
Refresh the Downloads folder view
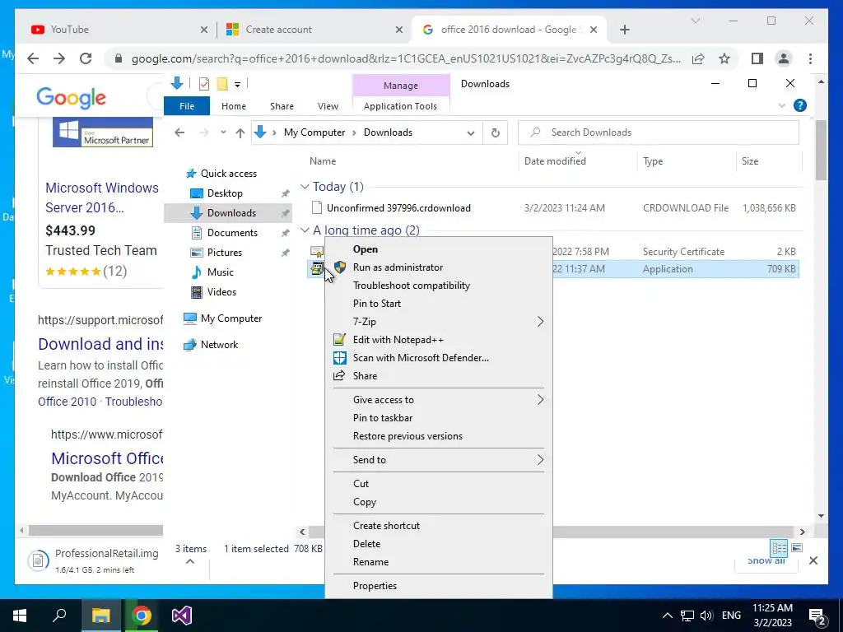coord(495,132)
